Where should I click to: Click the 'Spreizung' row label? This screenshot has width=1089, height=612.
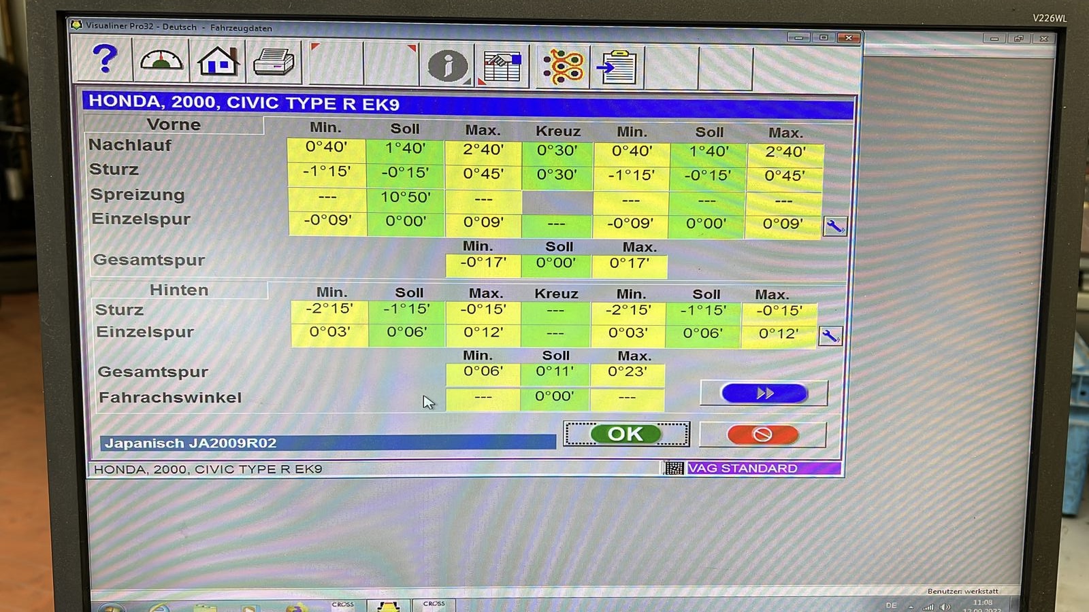(x=137, y=194)
